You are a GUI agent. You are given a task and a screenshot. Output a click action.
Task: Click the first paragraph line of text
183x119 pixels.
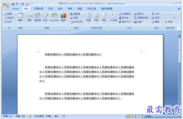coord(73,55)
